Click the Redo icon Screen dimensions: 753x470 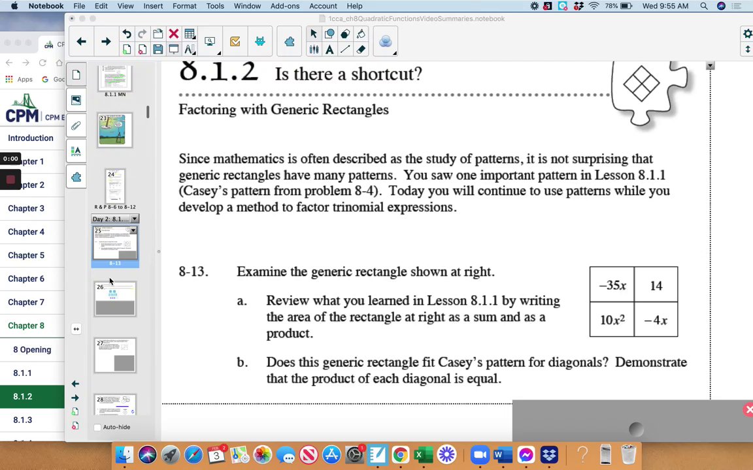point(142,33)
